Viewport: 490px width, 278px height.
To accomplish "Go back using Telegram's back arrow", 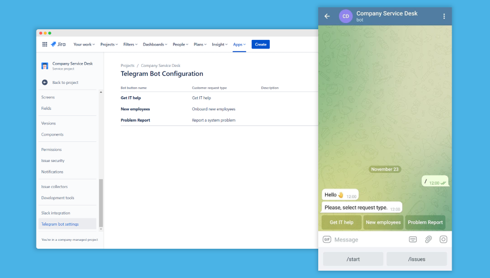I will point(327,16).
